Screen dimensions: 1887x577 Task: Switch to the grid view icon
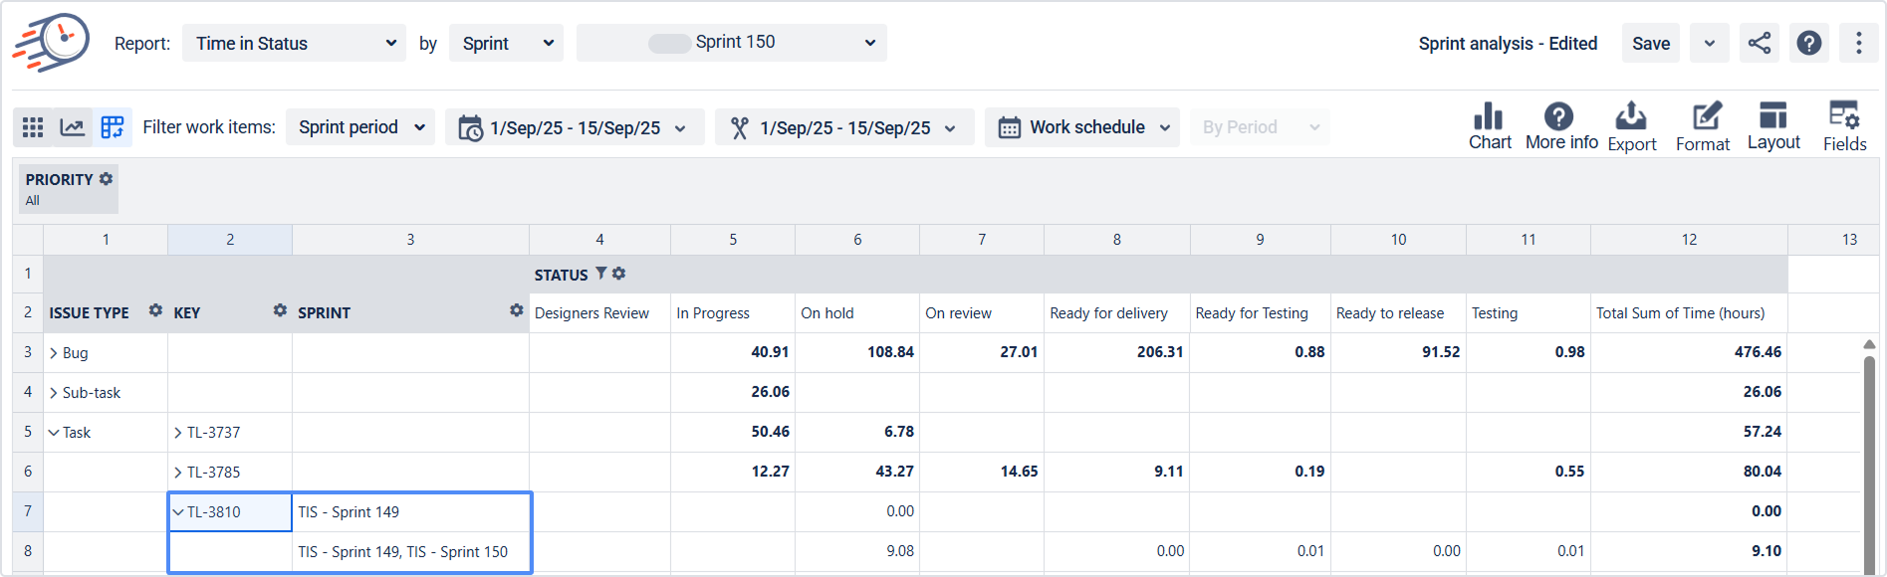coord(33,127)
